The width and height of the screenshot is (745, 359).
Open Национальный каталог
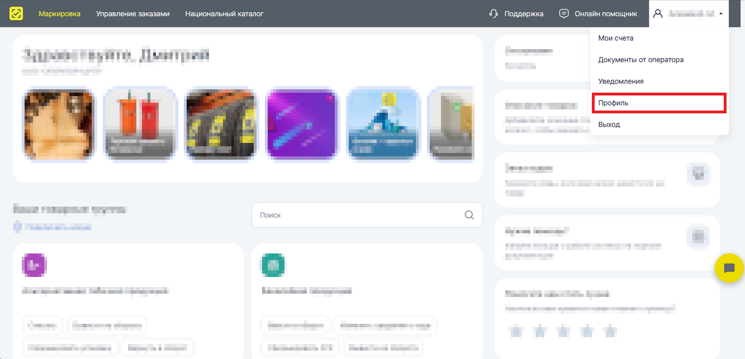pyautogui.click(x=224, y=13)
